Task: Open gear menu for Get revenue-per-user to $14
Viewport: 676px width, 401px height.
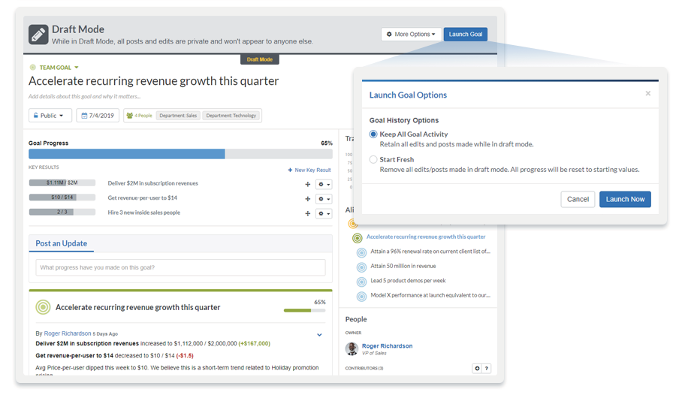Action: pos(324,199)
